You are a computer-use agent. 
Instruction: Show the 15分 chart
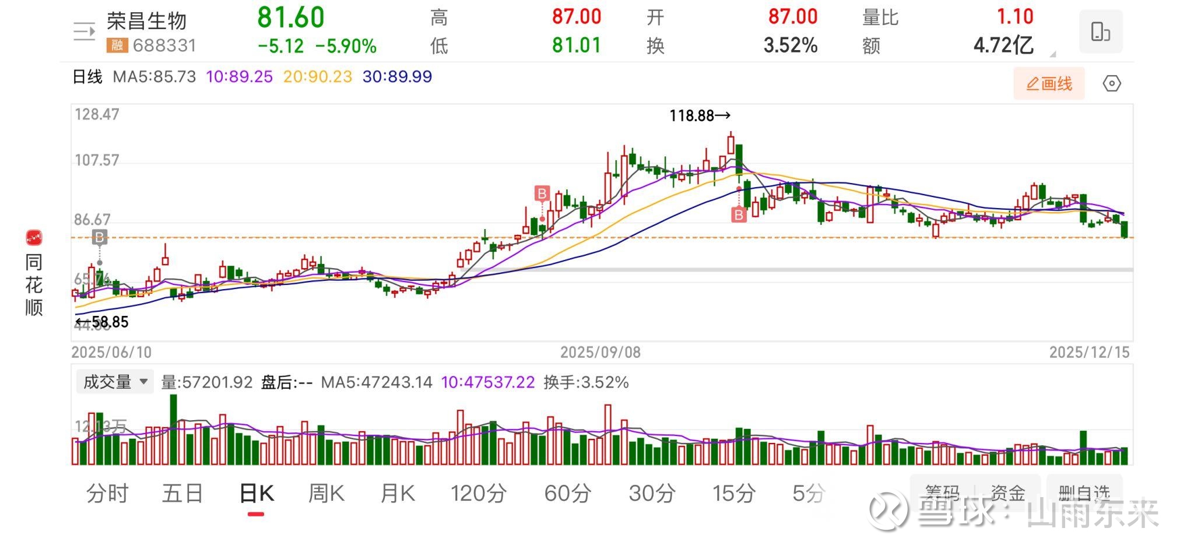(734, 494)
